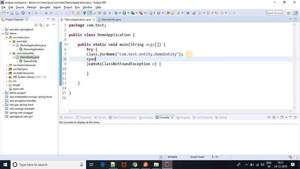This screenshot has width=300, height=169.
Task: Switch to DemoEntity.java editor tab
Action: [111, 20]
